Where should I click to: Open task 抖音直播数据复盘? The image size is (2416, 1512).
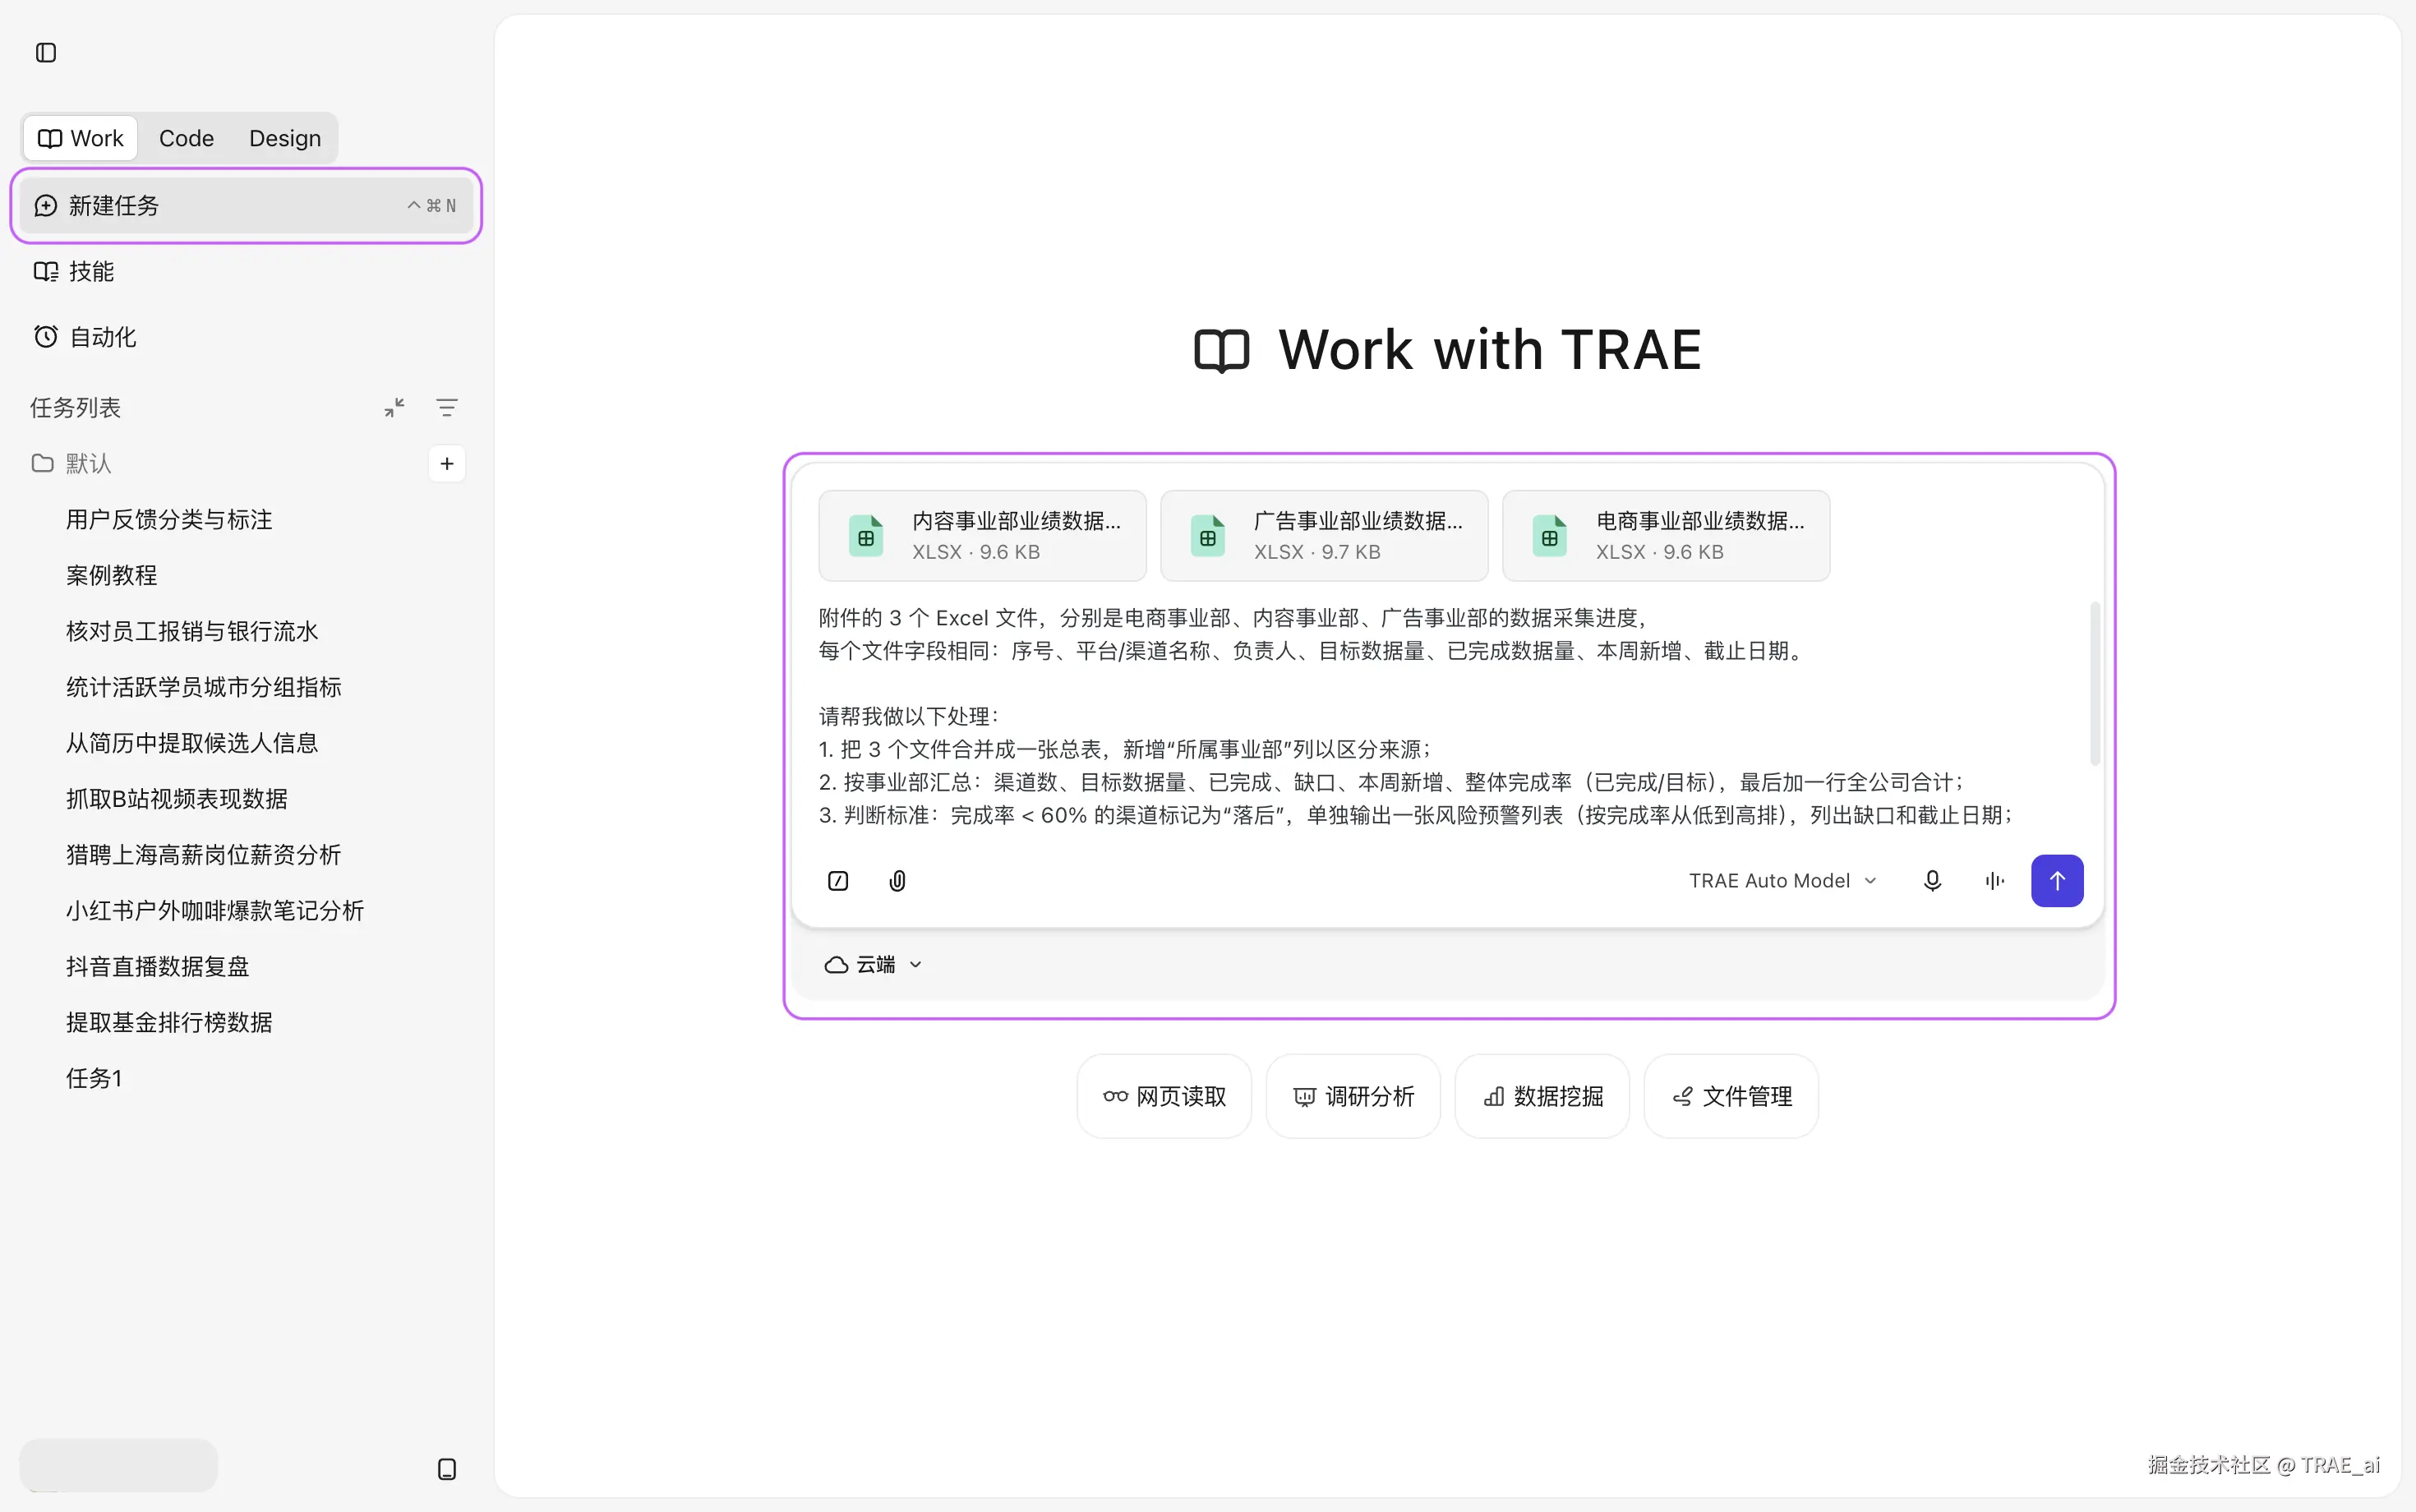158,967
